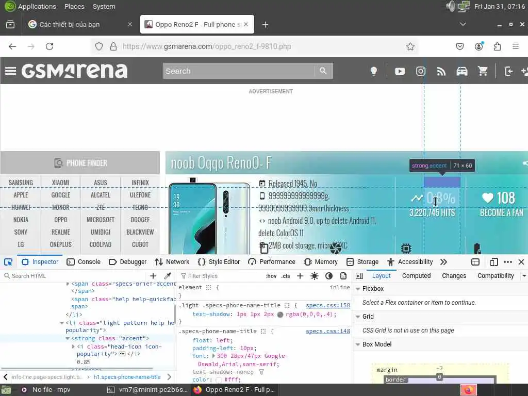528x396 pixels.
Task: Open specs.css:158 source link
Action: (327, 305)
